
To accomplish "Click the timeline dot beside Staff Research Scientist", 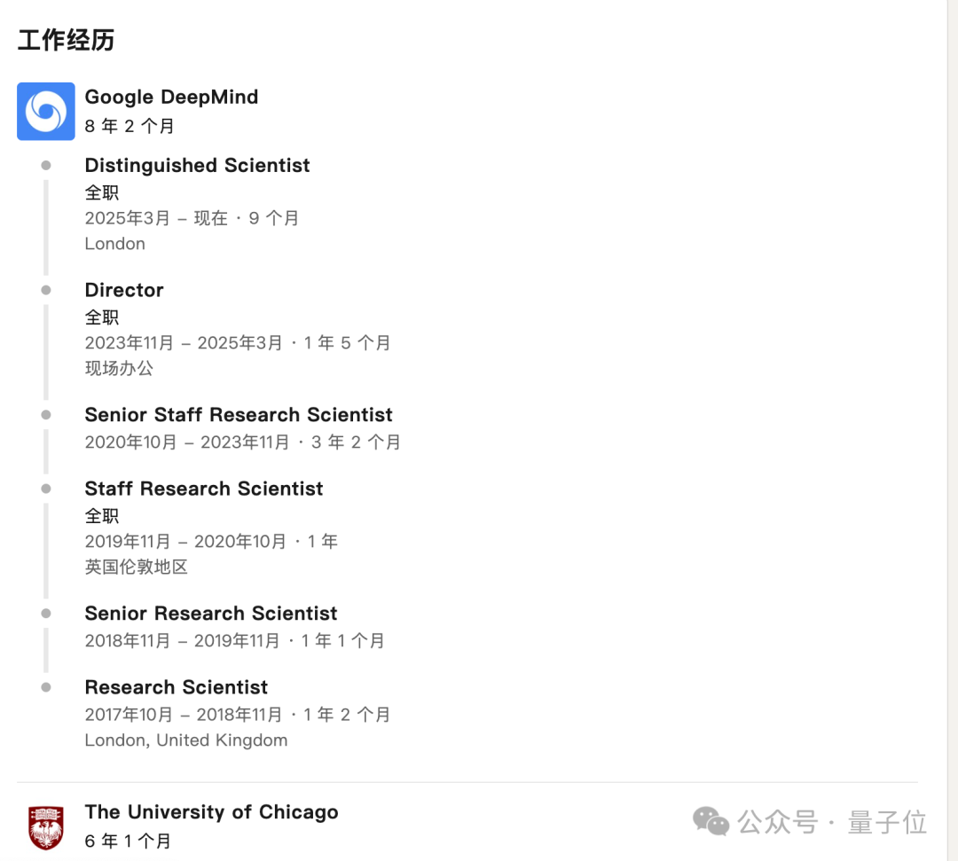I will [x=45, y=489].
